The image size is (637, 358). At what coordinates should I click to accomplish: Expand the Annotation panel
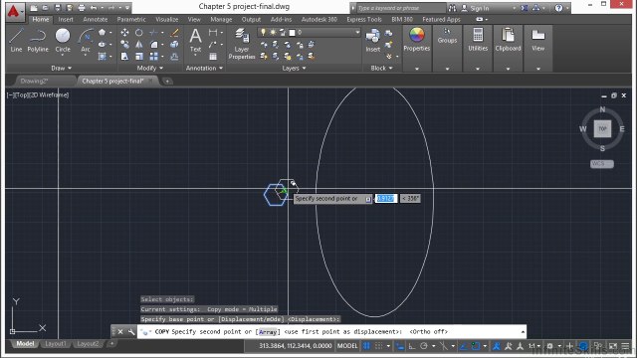coord(204,68)
